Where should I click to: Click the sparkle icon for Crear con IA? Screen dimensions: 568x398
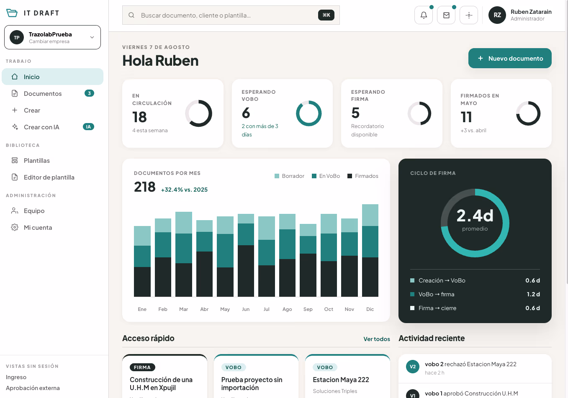[x=15, y=127]
